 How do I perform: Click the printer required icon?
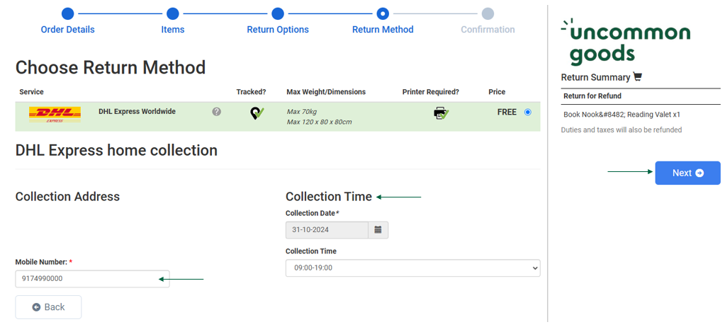click(441, 113)
